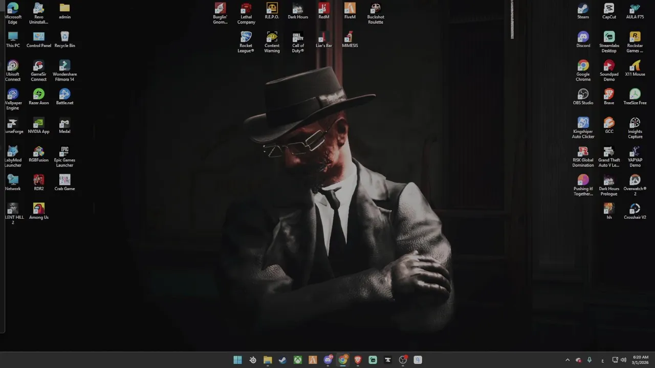Click the Rockstar Games launcher icon
This screenshot has width=655, height=368.
click(635, 42)
